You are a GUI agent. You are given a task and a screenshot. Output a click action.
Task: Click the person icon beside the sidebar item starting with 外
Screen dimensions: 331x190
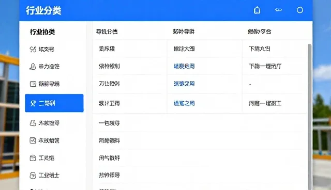(33, 123)
